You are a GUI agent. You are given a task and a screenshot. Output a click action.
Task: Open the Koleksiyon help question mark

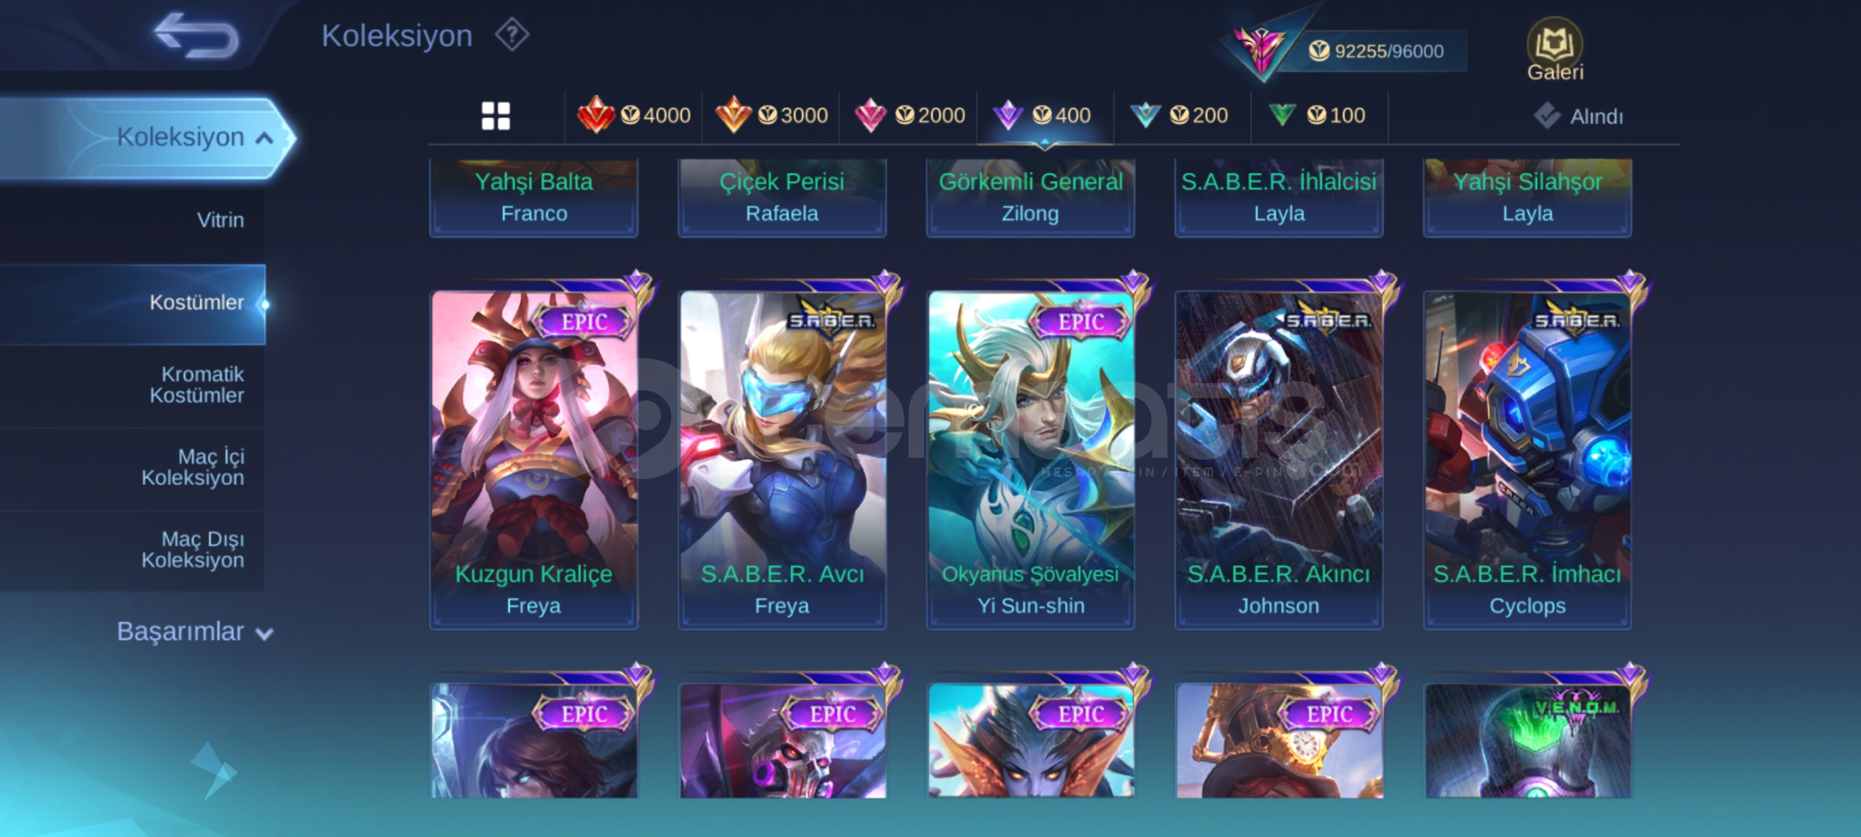point(512,36)
